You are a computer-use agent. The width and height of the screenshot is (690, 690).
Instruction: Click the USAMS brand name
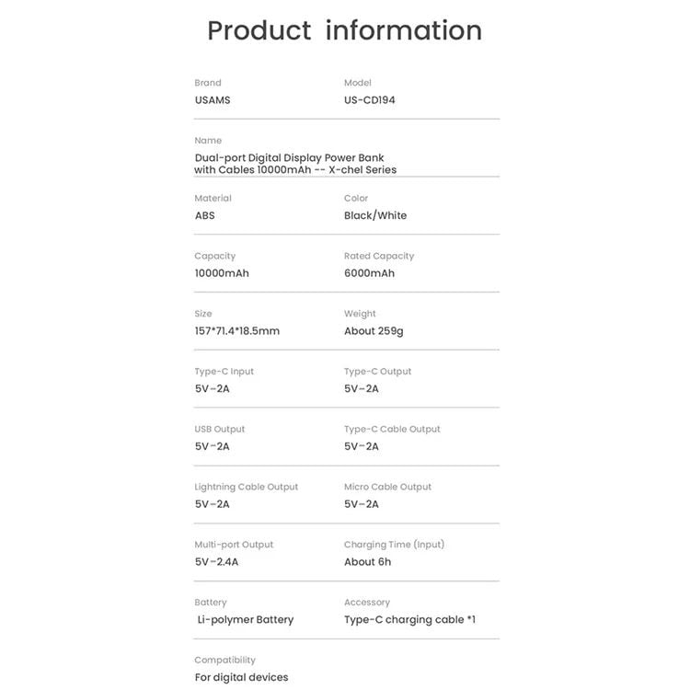(x=213, y=100)
